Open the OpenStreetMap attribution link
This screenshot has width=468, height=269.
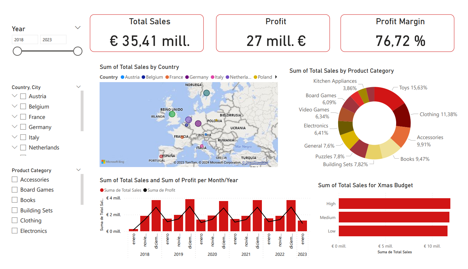pos(255,163)
